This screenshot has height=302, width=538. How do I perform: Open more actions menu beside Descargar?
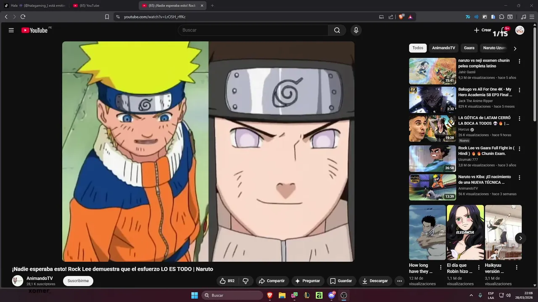pyautogui.click(x=400, y=281)
